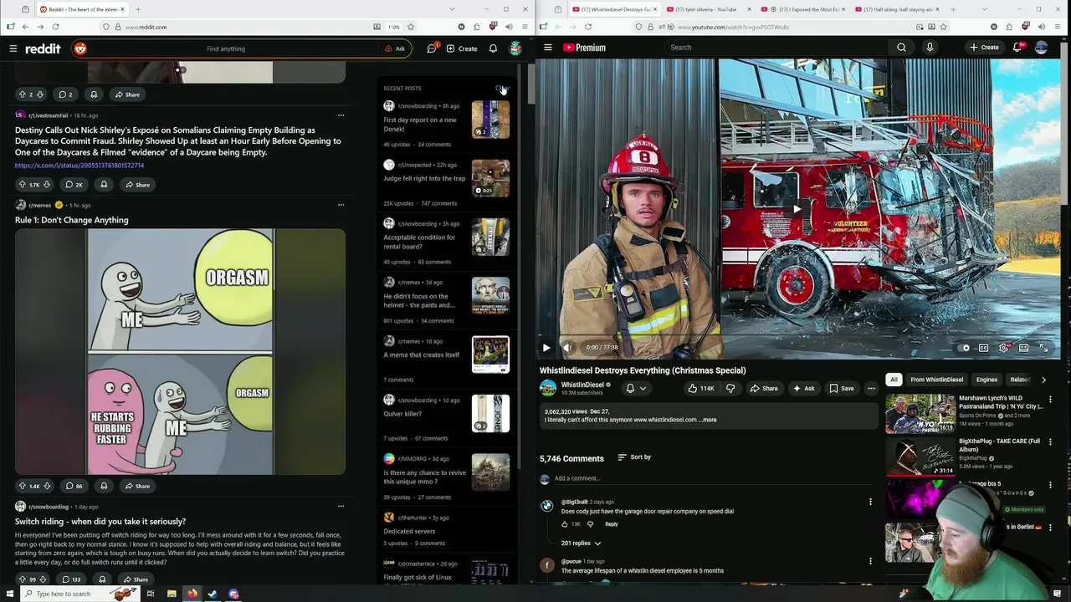
Task: Open comments on the Destiny post (2K)
Action: coord(74,185)
